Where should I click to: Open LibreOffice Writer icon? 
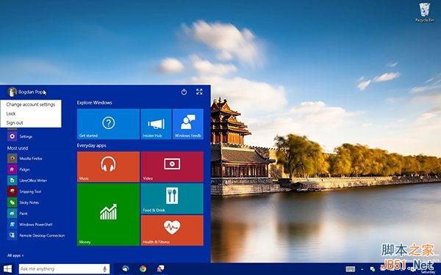click(x=12, y=180)
